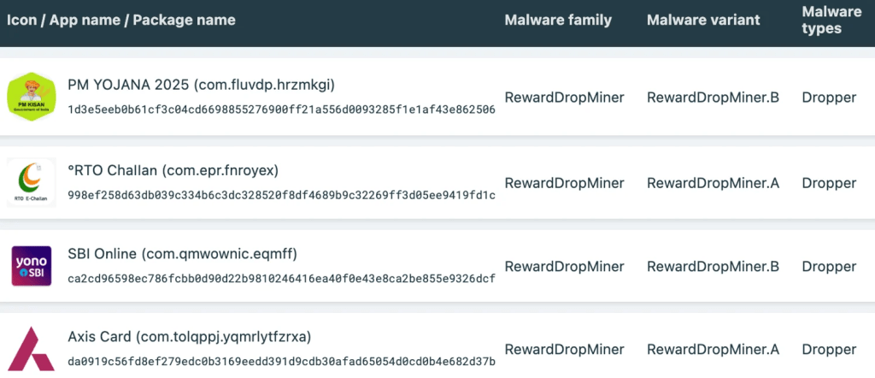Click Dropper type in Axis Card row

(x=828, y=349)
